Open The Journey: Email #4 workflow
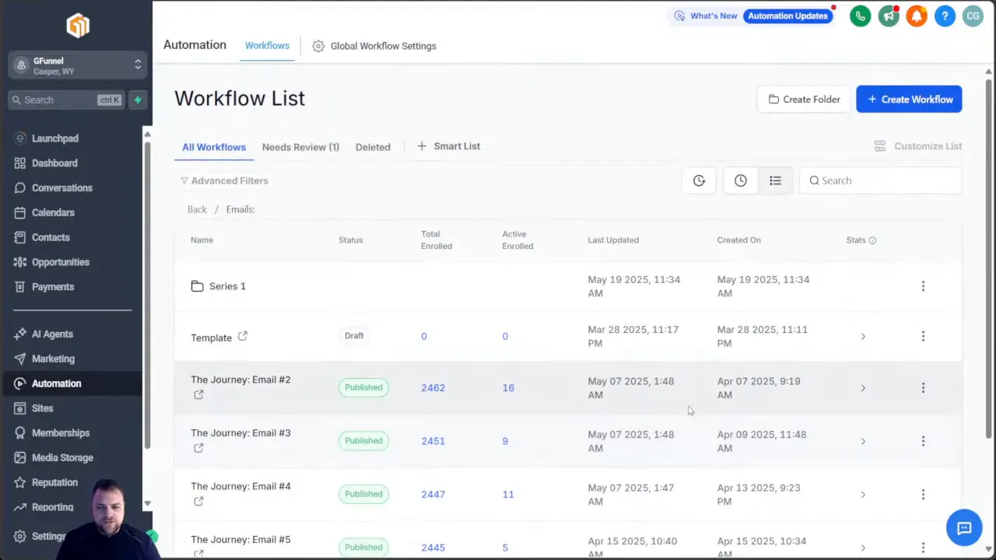This screenshot has width=996, height=560. tap(240, 486)
